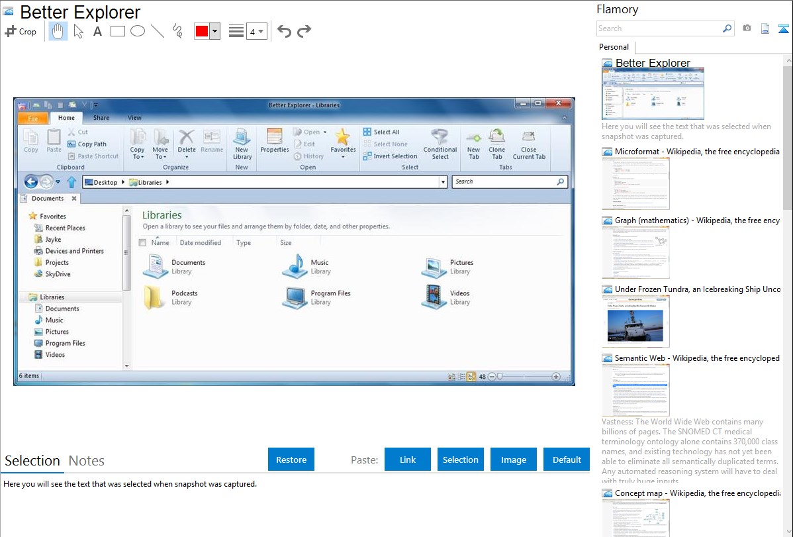Click the Date modified column header

tap(201, 243)
